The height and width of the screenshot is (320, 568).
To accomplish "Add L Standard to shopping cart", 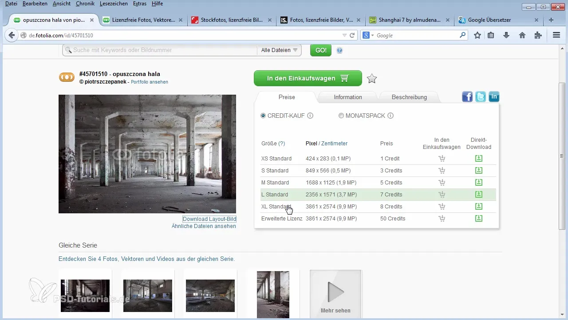I will (x=442, y=195).
